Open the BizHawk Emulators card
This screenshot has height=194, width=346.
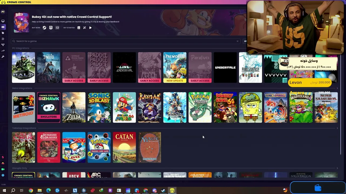click(x=49, y=108)
